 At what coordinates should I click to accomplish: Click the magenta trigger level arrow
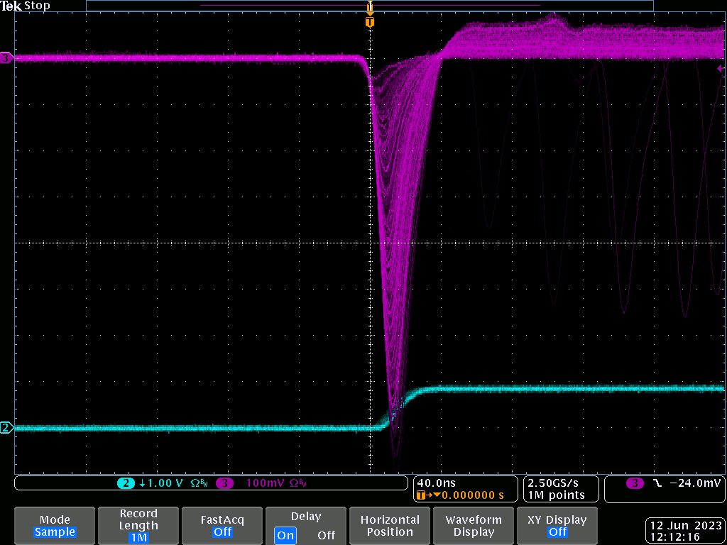tap(719, 68)
